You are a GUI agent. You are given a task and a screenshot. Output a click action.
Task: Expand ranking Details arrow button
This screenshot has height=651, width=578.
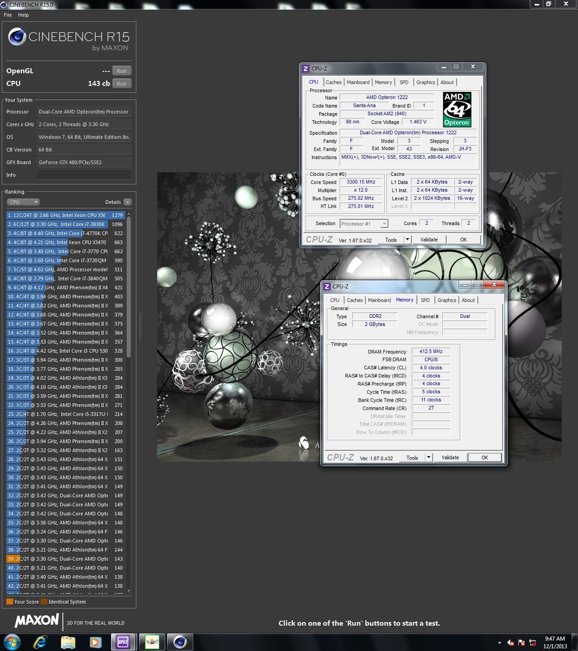128,202
